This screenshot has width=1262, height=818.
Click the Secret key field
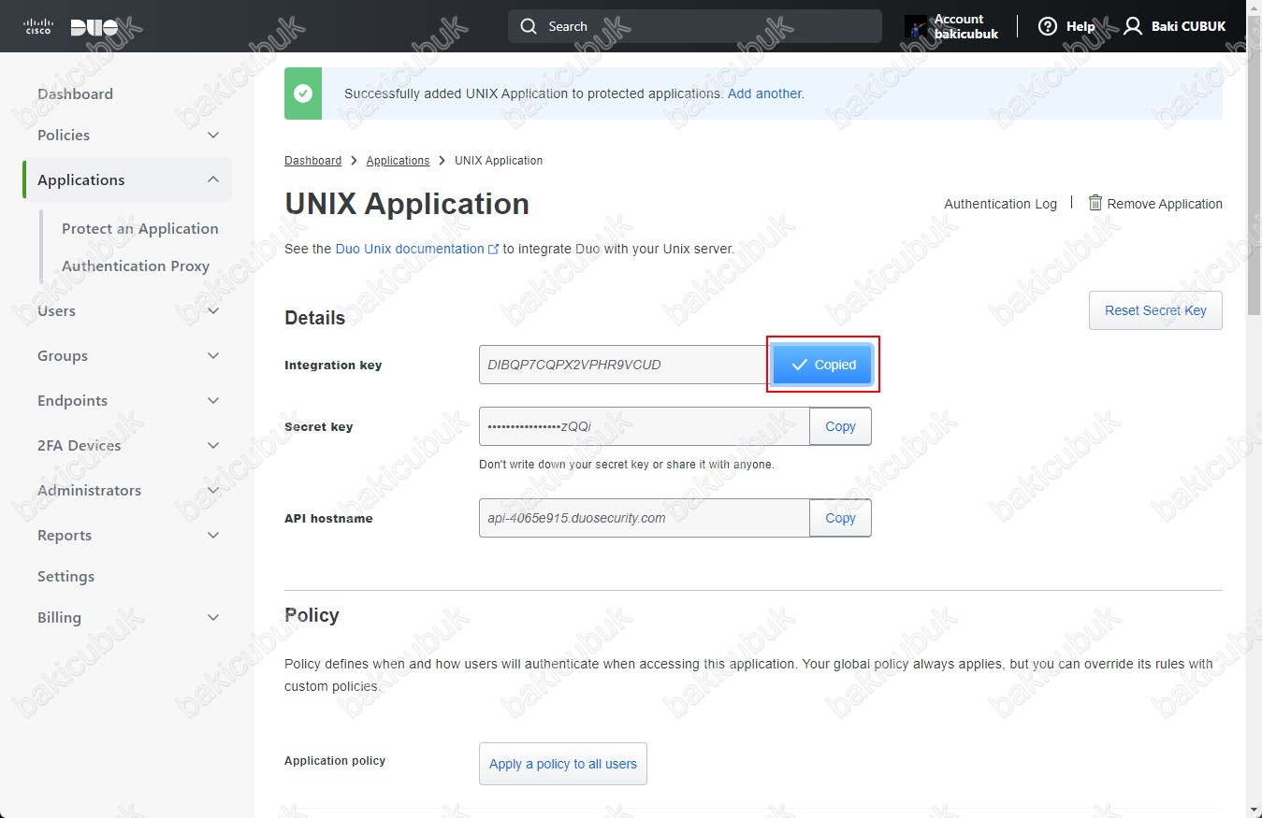(x=645, y=426)
